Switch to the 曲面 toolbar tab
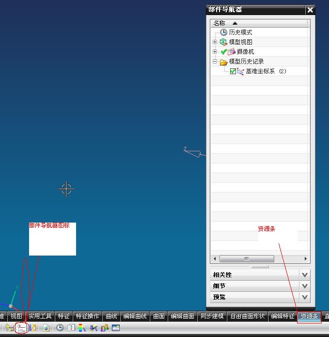The width and height of the screenshot is (329, 337). tap(159, 316)
